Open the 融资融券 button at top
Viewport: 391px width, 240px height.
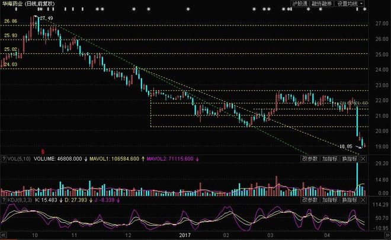(x=322, y=4)
